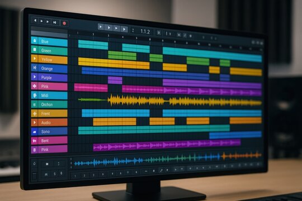Click number 1 in the bottom number strip
The width and height of the screenshot is (302, 201).
[75, 176]
